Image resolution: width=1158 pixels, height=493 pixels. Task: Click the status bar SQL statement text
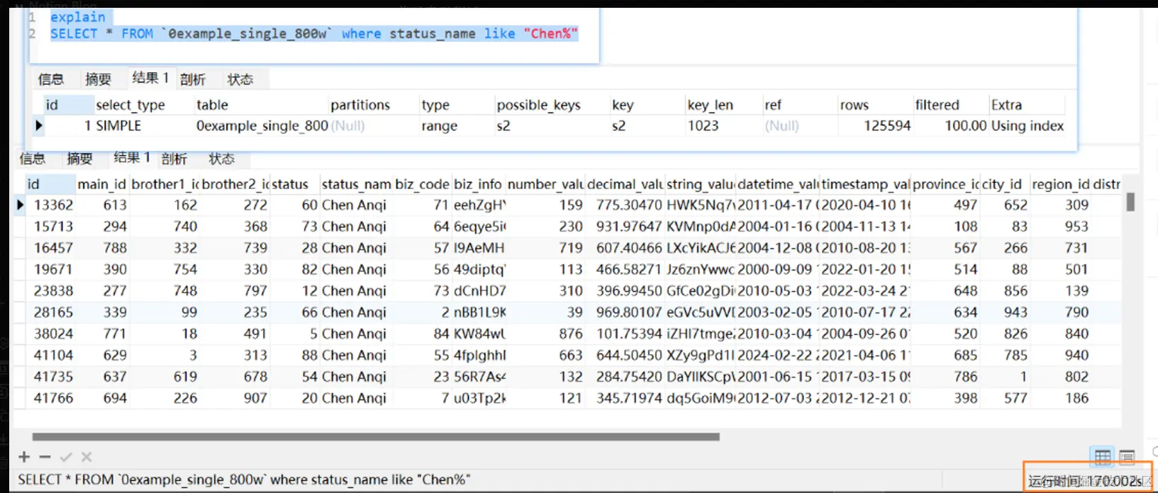244,480
